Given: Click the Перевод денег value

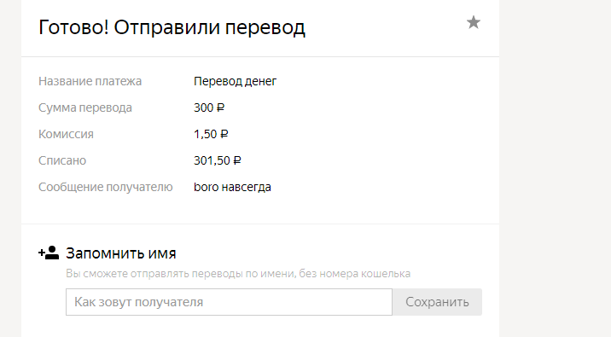Looking at the screenshot, I should coord(235,81).
